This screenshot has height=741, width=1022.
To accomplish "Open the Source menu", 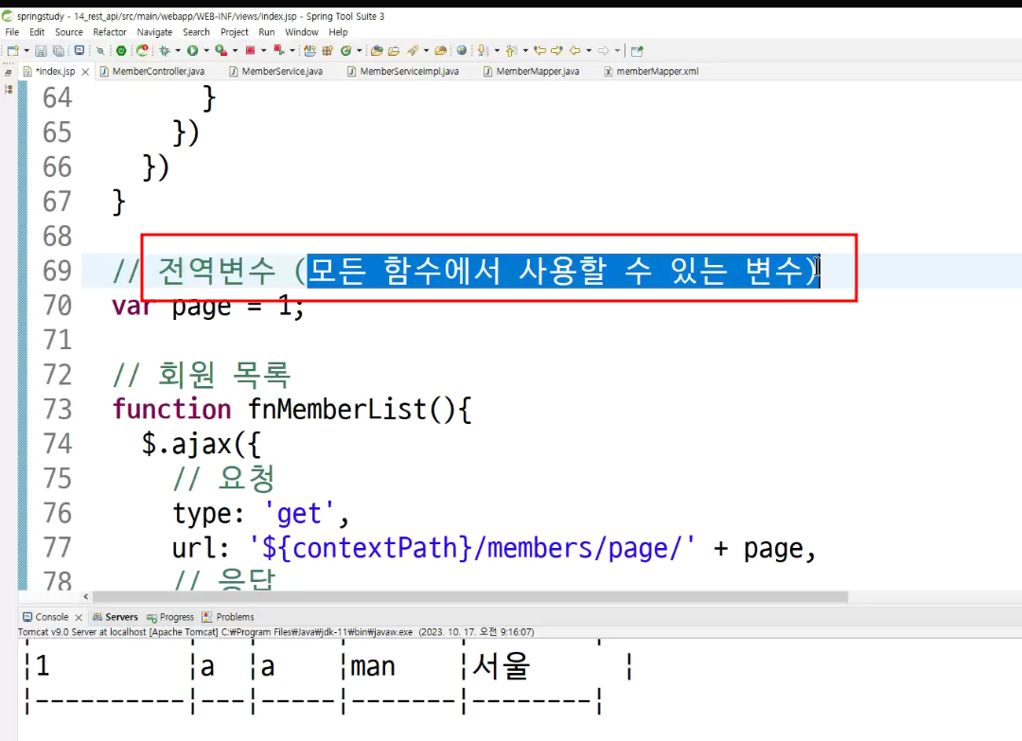I will coord(68,32).
